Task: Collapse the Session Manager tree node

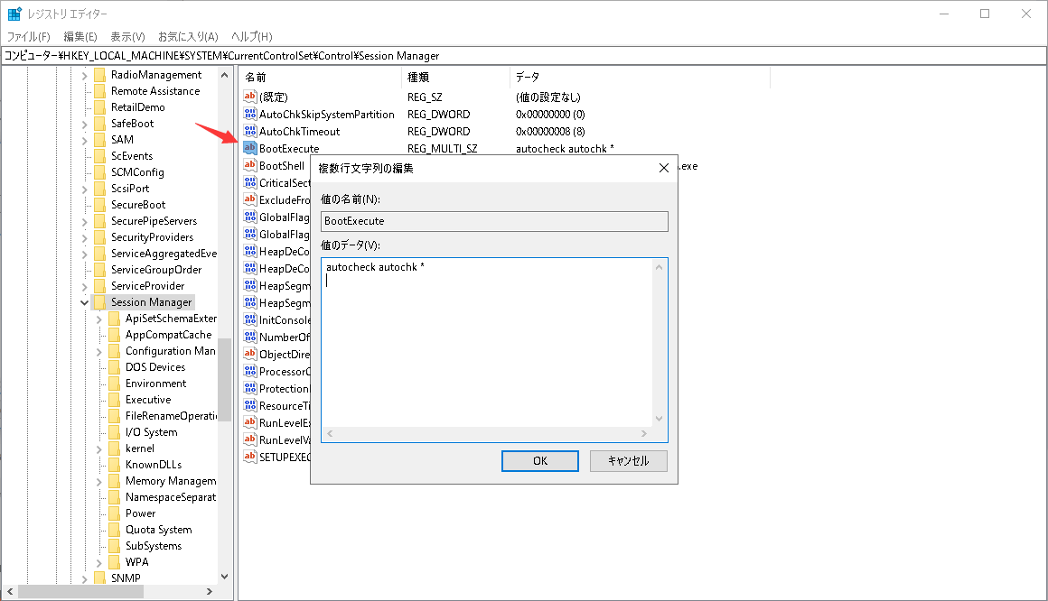Action: (x=85, y=302)
